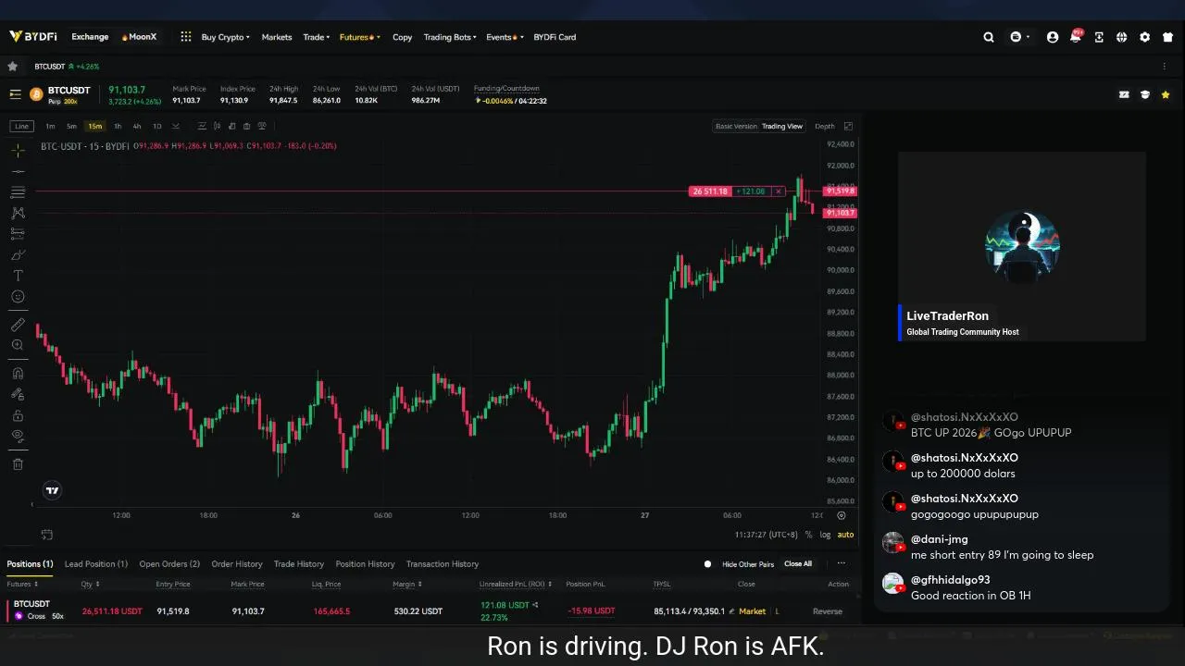The width and height of the screenshot is (1185, 666).
Task: Expand the Events dropdown
Action: click(505, 37)
